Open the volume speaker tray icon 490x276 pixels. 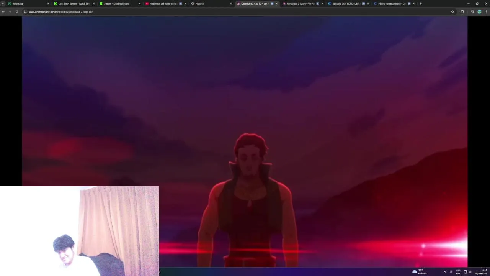tap(470, 272)
